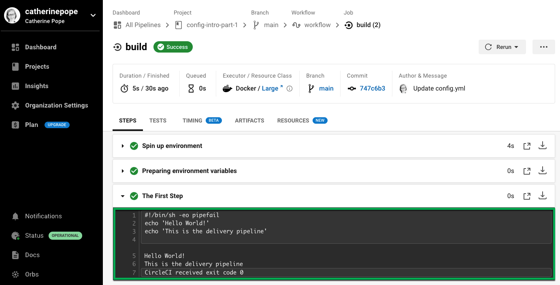Open the Notifications bell icon
The image size is (560, 285).
15,216
